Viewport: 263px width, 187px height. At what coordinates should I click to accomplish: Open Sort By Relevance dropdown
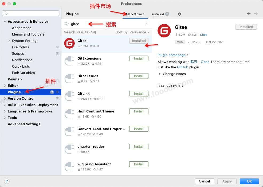[x=132, y=32]
